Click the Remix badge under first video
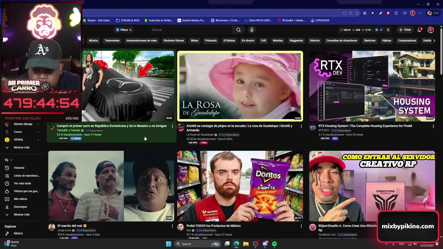The height and width of the screenshot is (249, 443). click(x=76, y=138)
